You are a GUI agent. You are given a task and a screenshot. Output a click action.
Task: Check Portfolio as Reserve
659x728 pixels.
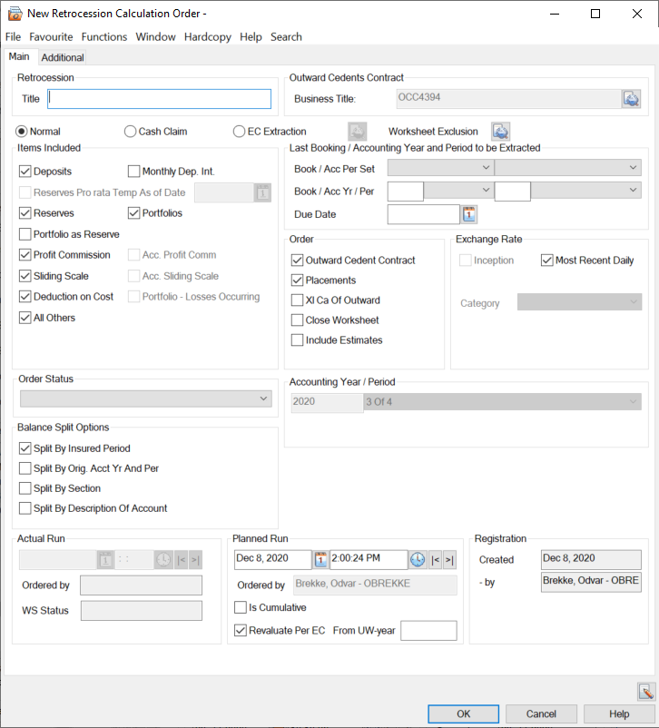(25, 234)
